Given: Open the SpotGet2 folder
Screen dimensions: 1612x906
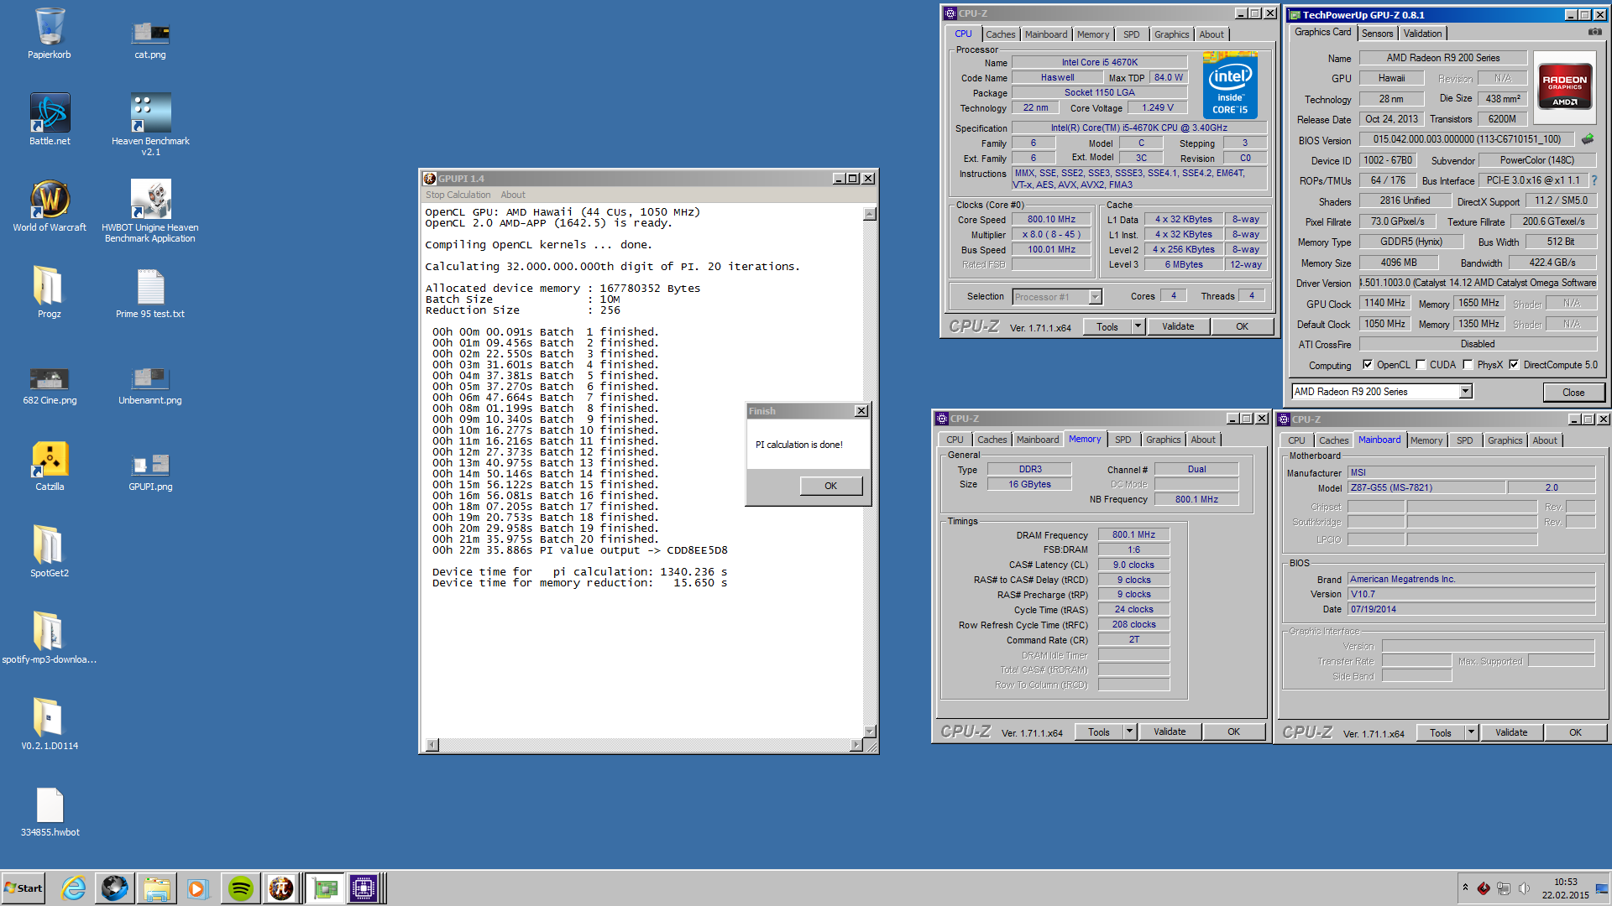Looking at the screenshot, I should [50, 552].
